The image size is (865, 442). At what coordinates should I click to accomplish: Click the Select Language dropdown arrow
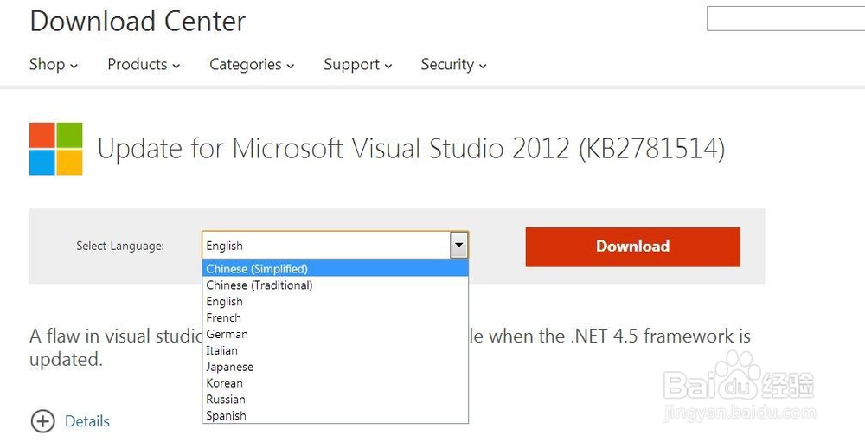[x=459, y=245]
